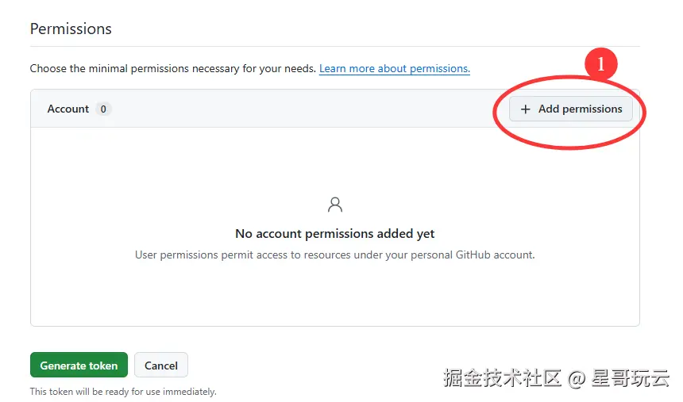The width and height of the screenshot is (683, 402).
Task: Click the 掘金技术社区 watermark text
Action: tap(502, 377)
